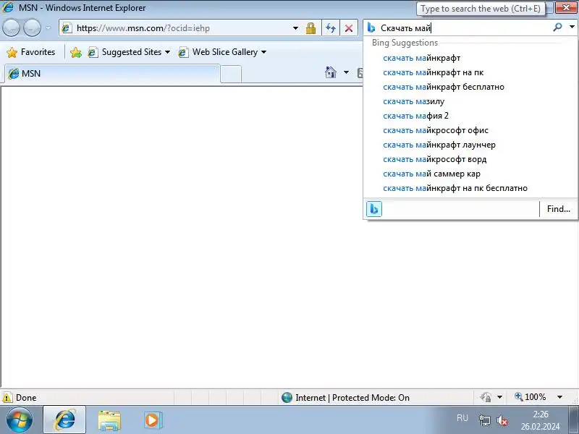Close the Internet Explorer window
Image resolution: width=579 pixels, height=434 pixels.
click(x=566, y=8)
